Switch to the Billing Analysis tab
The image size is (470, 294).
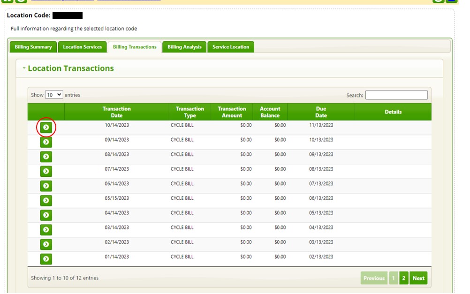tap(184, 47)
